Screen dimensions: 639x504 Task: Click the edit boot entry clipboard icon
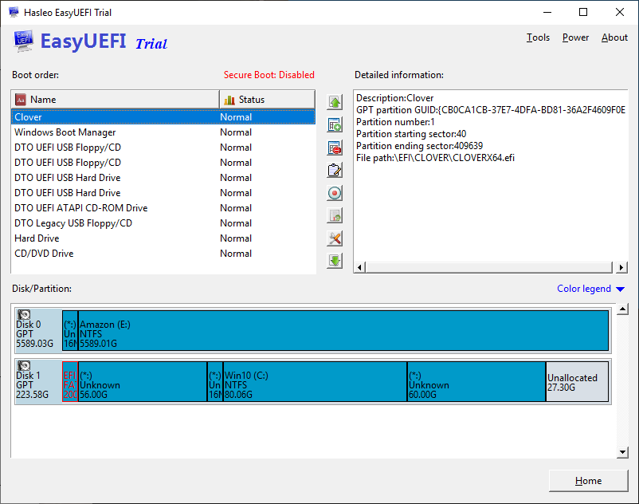(335, 170)
